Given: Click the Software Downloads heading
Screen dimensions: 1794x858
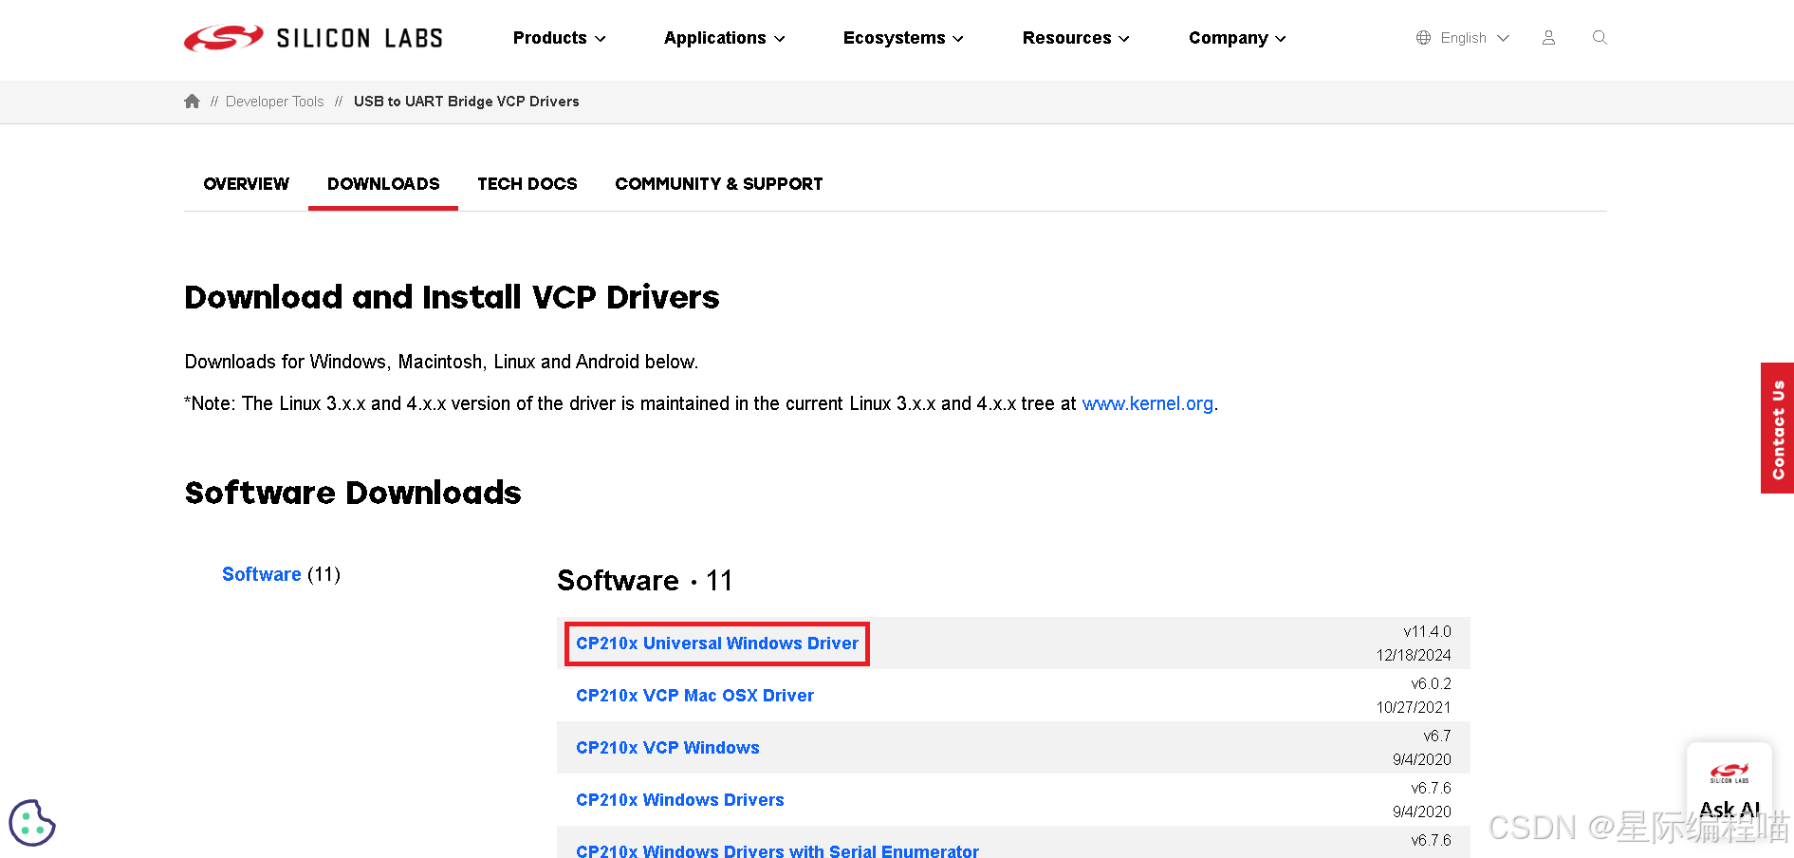Looking at the screenshot, I should 353,493.
